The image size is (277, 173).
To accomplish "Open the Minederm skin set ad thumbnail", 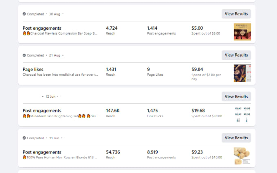I will point(242,114).
